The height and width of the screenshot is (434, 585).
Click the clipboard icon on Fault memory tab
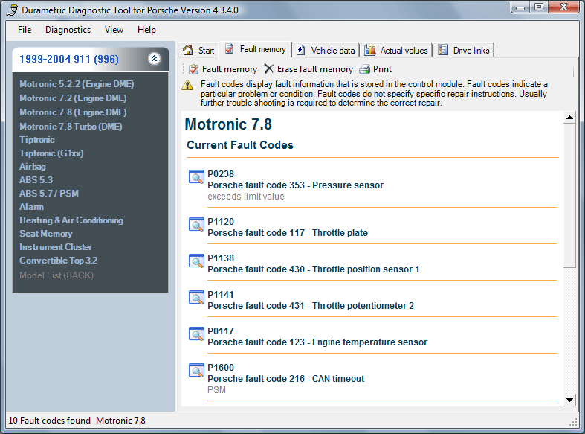(230, 48)
